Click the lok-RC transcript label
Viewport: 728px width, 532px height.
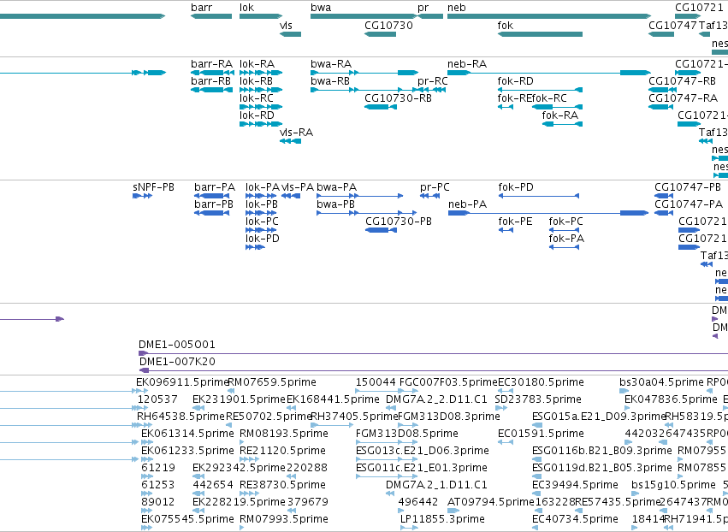tap(257, 98)
